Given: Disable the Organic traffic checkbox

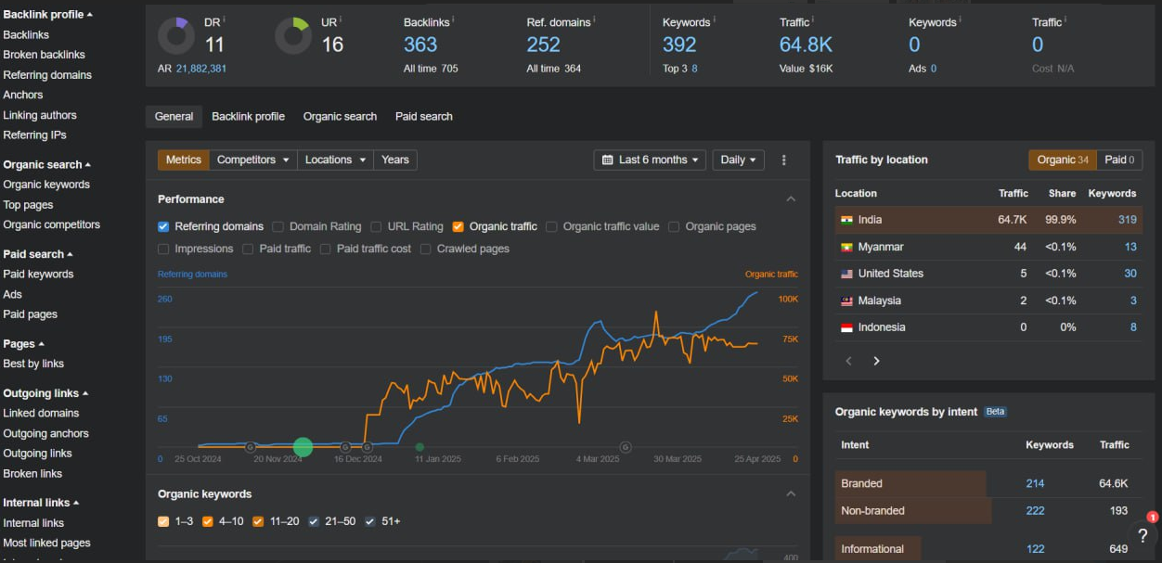Looking at the screenshot, I should click(x=458, y=226).
